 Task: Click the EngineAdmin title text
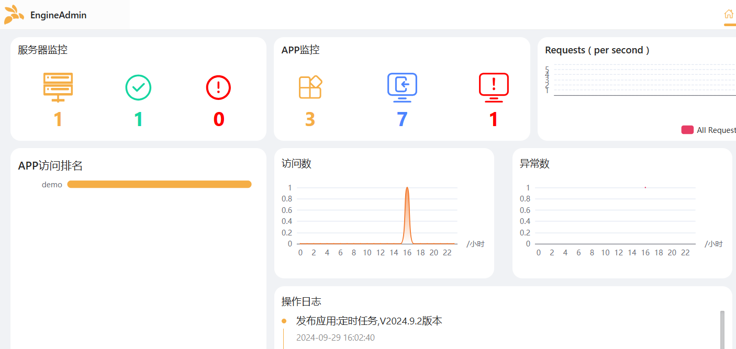(x=59, y=15)
